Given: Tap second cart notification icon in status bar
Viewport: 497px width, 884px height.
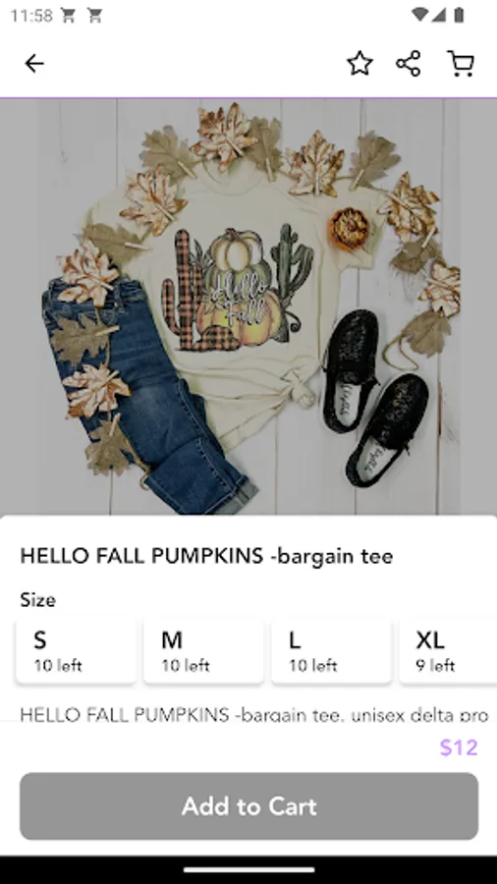Looking at the screenshot, I should [x=94, y=16].
